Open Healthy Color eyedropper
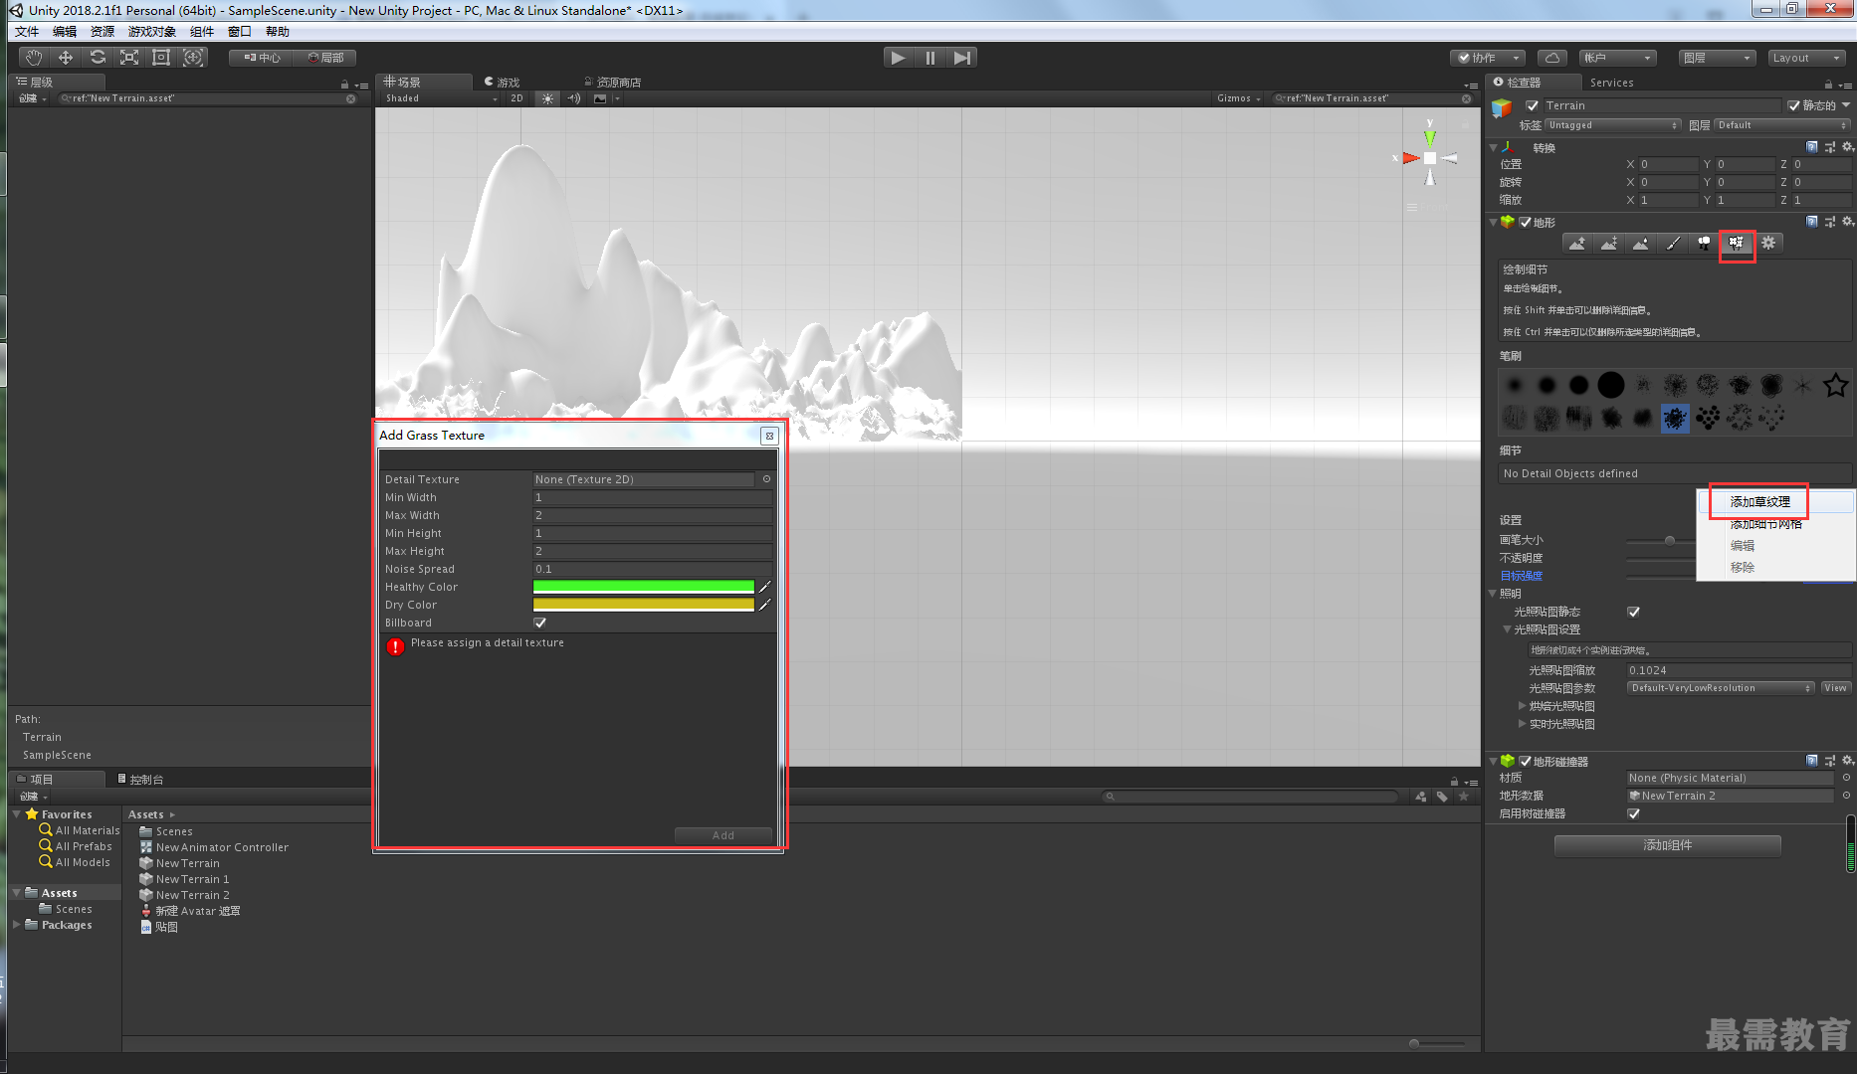 (765, 587)
